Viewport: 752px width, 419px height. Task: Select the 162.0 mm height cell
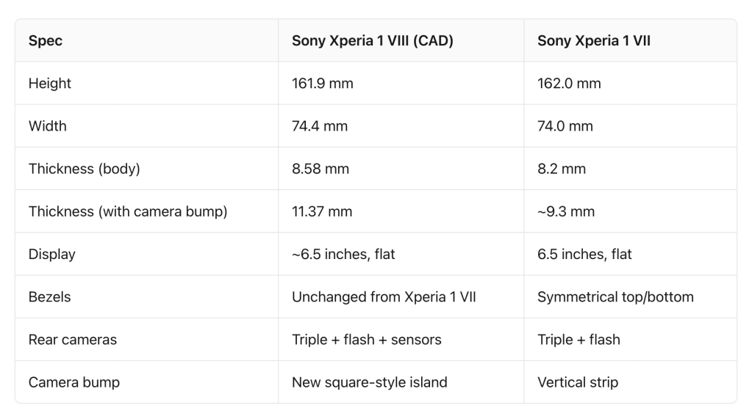569,84
